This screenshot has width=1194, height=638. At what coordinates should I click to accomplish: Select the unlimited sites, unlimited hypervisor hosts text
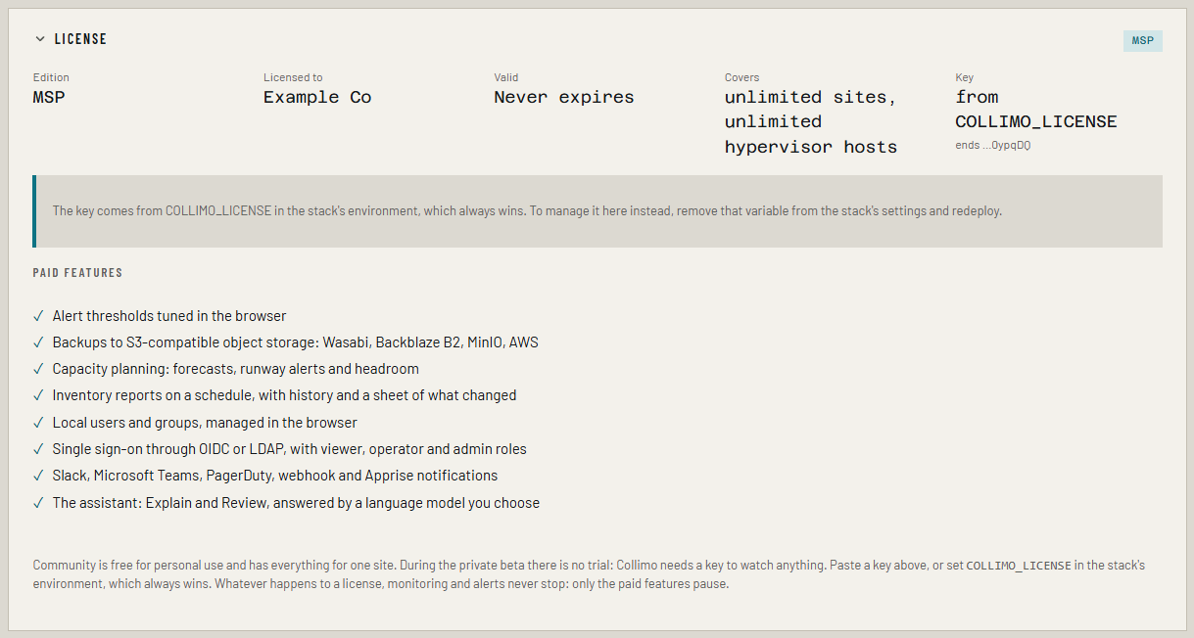(x=811, y=121)
